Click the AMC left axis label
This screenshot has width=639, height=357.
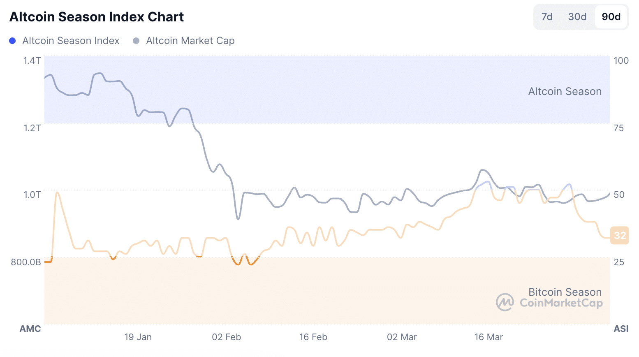tap(30, 329)
